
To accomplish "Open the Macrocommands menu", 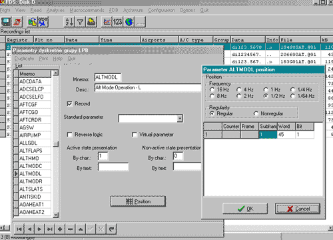I will 87,10.
